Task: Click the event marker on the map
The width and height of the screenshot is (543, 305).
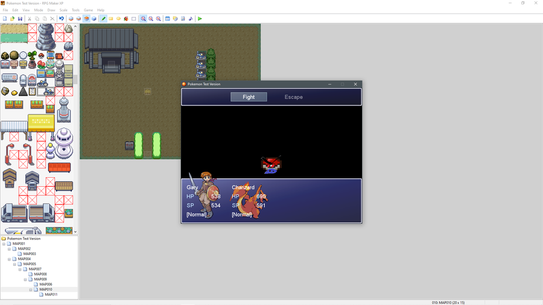Action: coord(148,92)
